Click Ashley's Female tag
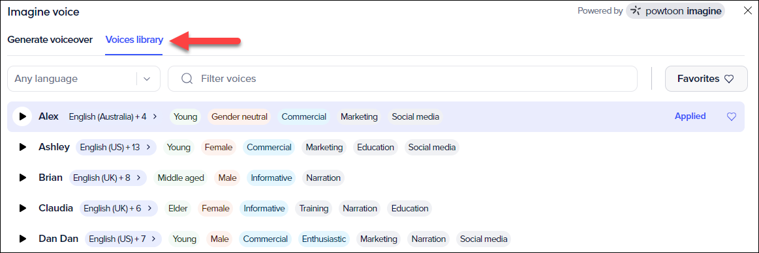 (x=219, y=147)
